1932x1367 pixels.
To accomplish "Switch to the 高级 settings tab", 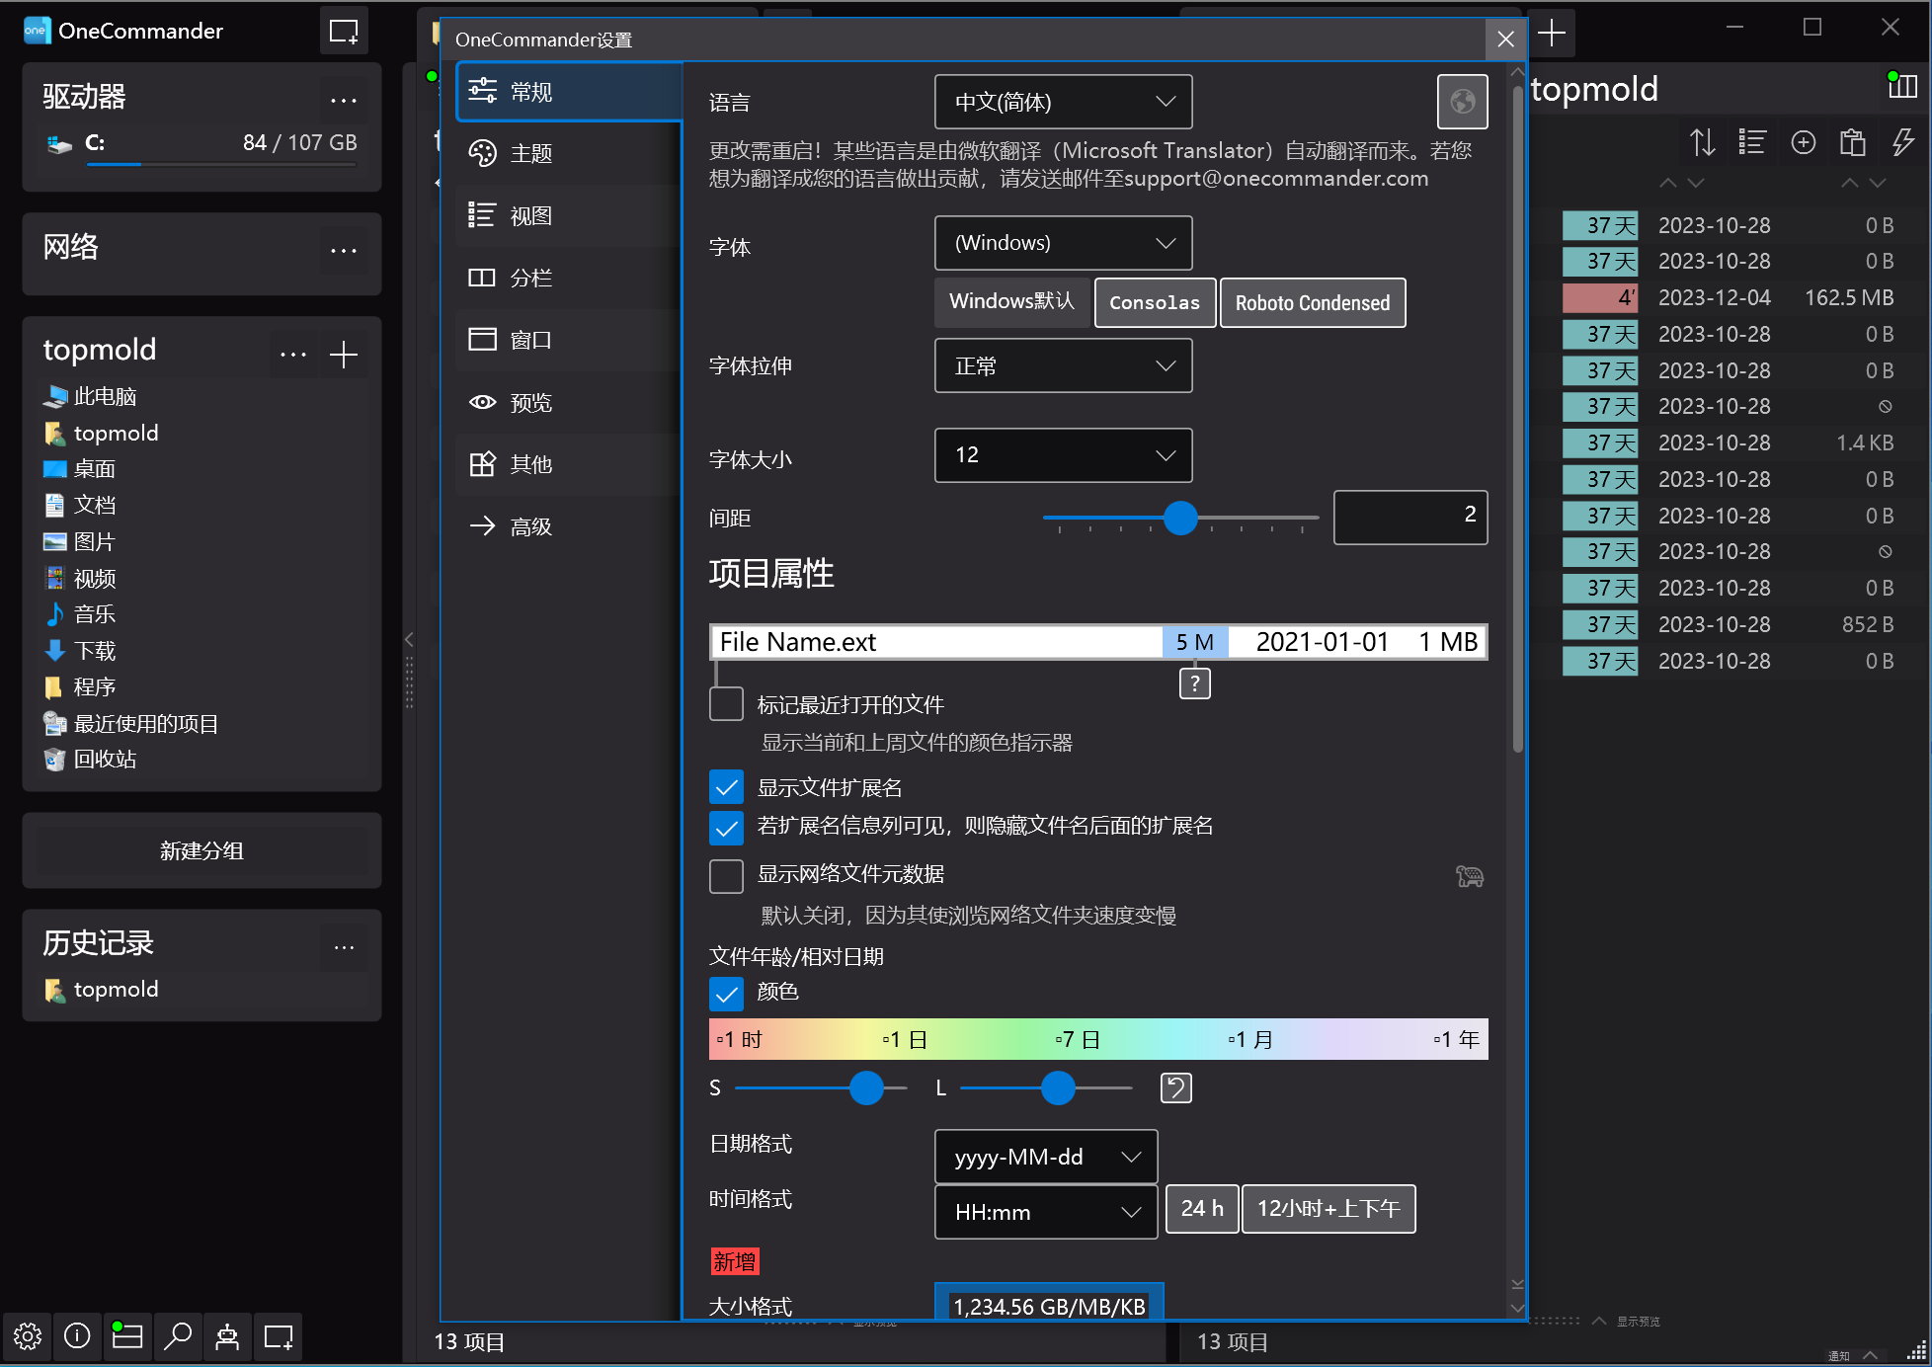I will pos(569,526).
